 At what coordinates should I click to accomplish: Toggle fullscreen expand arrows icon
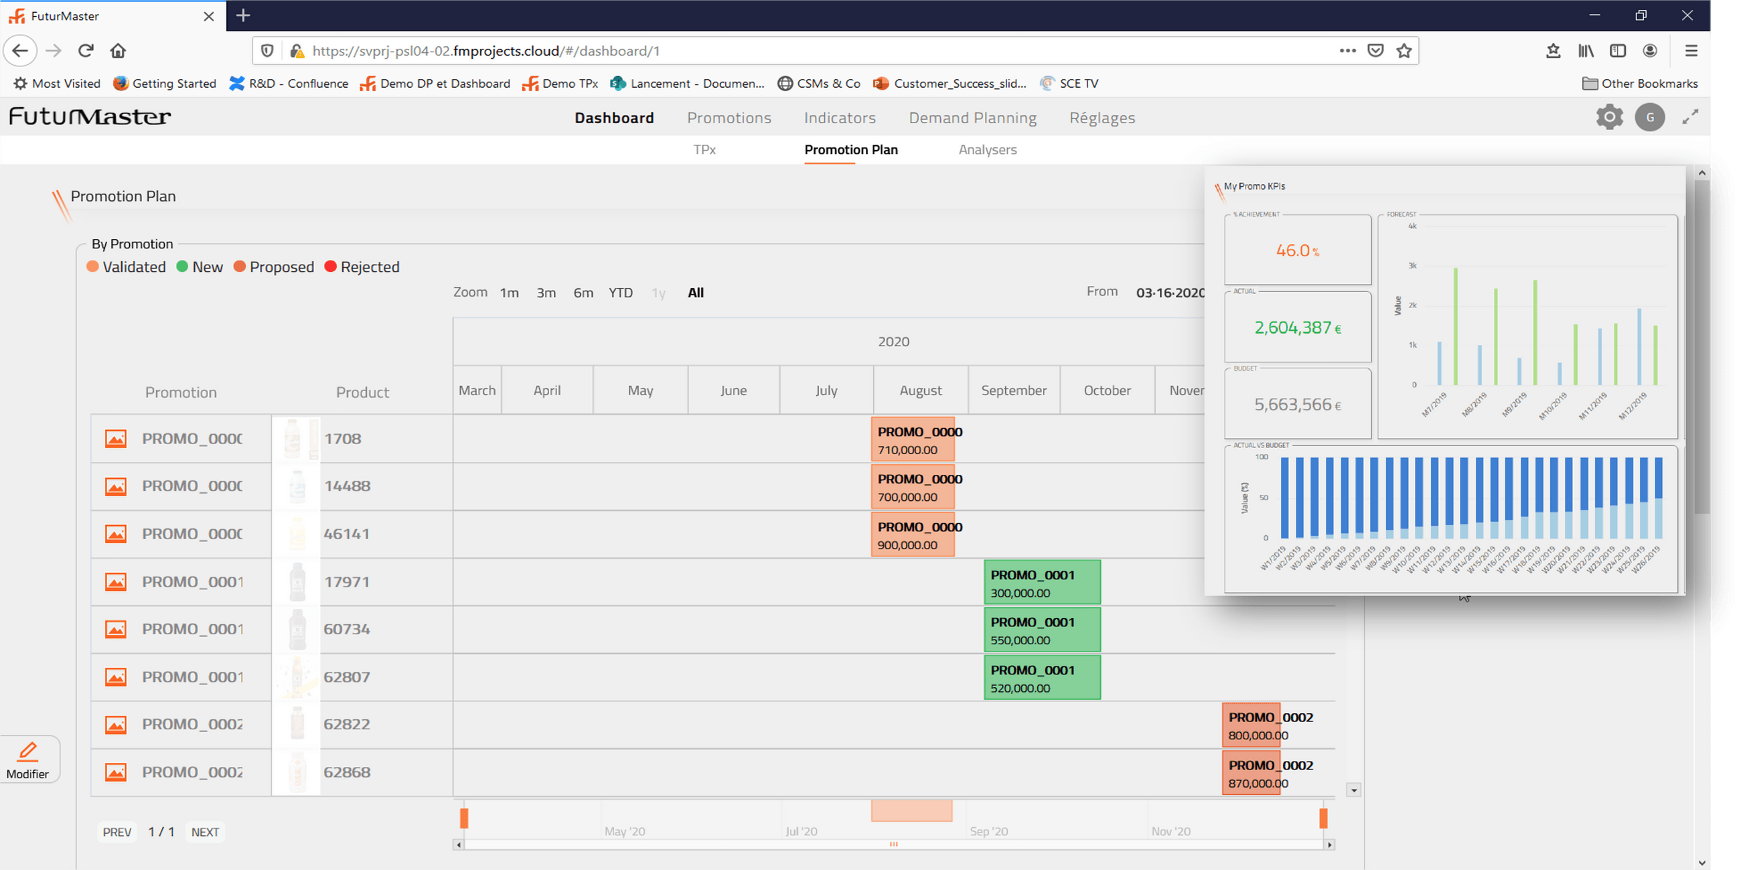(1689, 117)
